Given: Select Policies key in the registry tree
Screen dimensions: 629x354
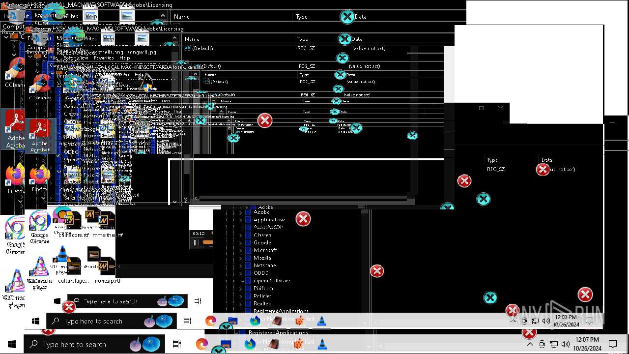Looking at the screenshot, I should (262, 296).
